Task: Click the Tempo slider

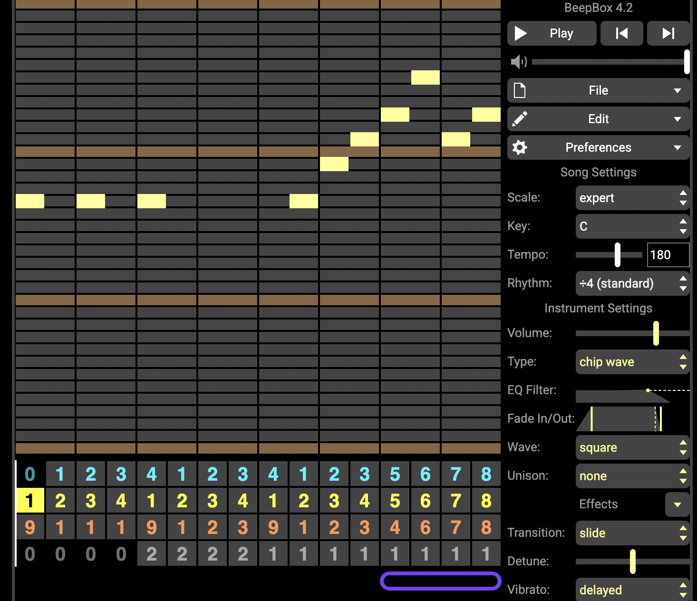Action: (609, 255)
